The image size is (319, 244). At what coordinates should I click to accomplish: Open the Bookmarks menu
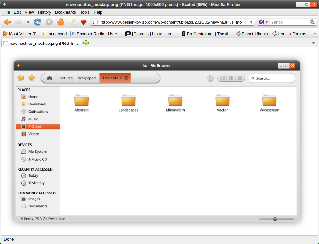pyautogui.click(x=65, y=12)
